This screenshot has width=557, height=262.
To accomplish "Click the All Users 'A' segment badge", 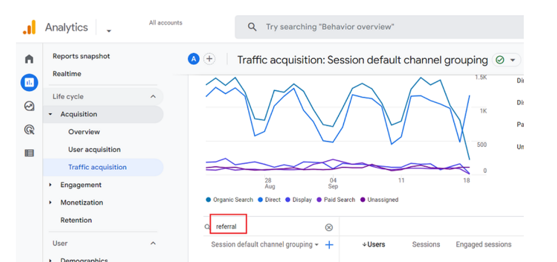I will click(x=194, y=59).
